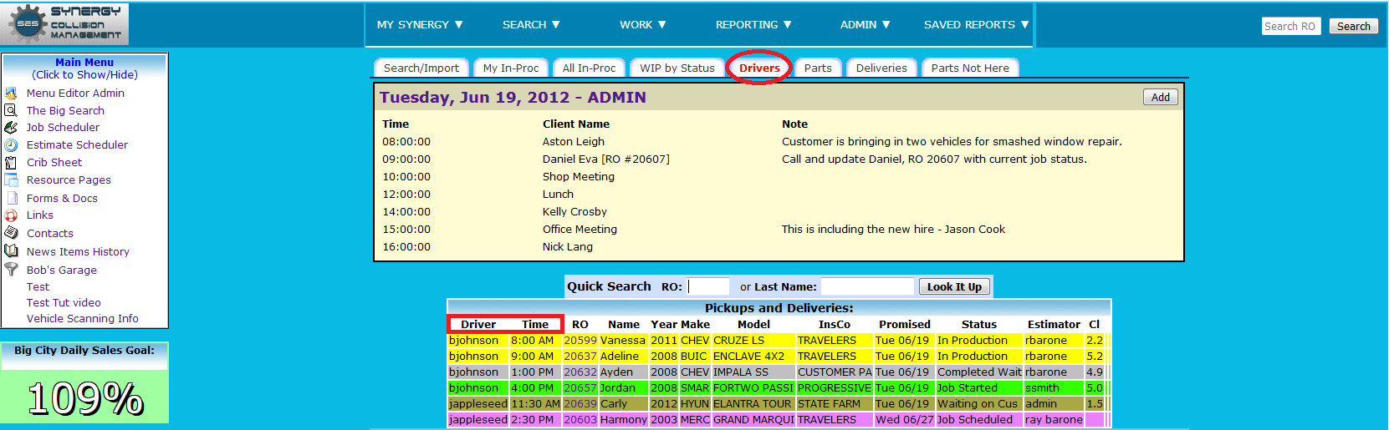The image size is (1389, 430).
Task: Open the Vehicle Scanning Info link
Action: [82, 319]
